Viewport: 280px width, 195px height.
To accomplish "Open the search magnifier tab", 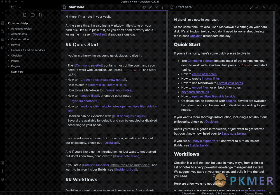I will click(20, 7).
